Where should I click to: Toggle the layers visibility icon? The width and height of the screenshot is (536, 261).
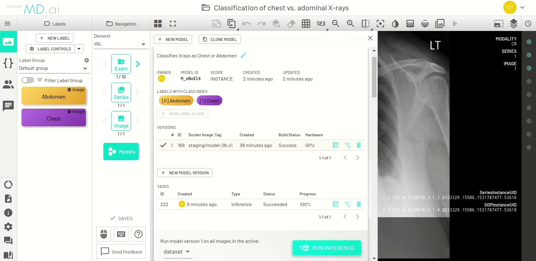pyautogui.click(x=514, y=24)
